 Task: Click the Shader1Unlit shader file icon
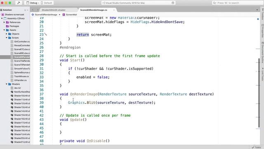pos(12,134)
